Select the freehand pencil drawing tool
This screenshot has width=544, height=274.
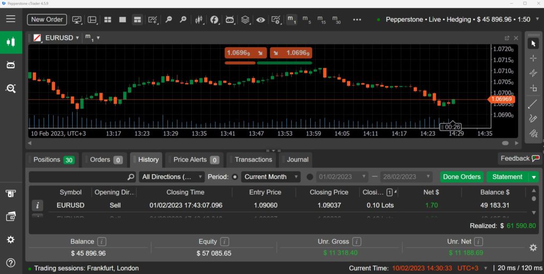[x=533, y=118]
